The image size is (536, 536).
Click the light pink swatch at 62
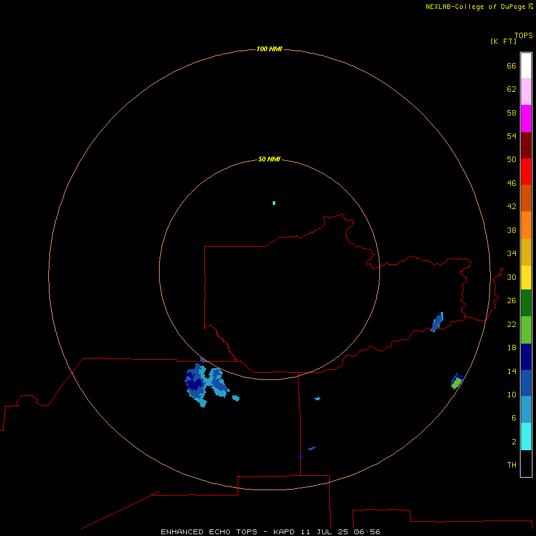coord(526,92)
